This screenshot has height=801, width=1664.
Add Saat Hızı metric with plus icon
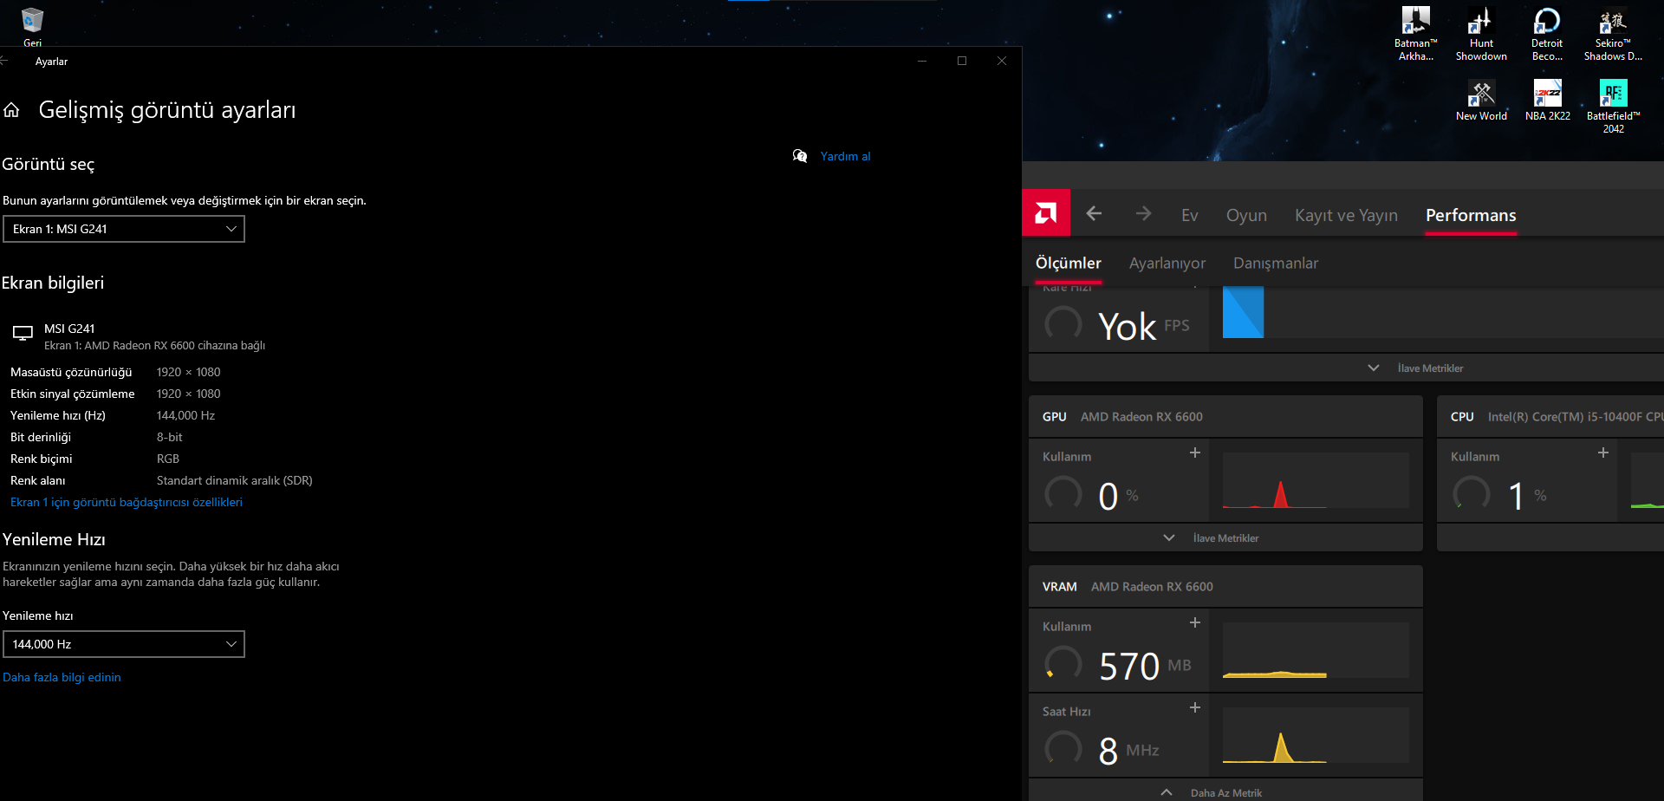tap(1195, 707)
